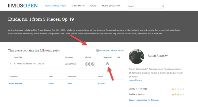Click the page title Etude, no. 1 from 3 Pieces
This screenshot has width=198, height=107.
pos(41,19)
